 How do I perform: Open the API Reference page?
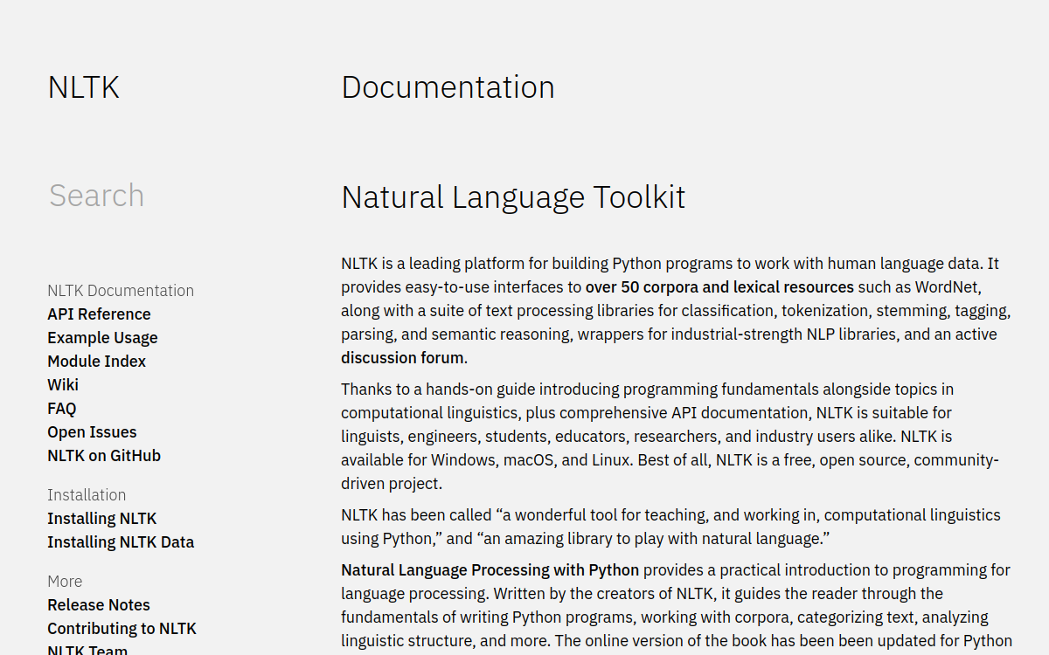[99, 314]
